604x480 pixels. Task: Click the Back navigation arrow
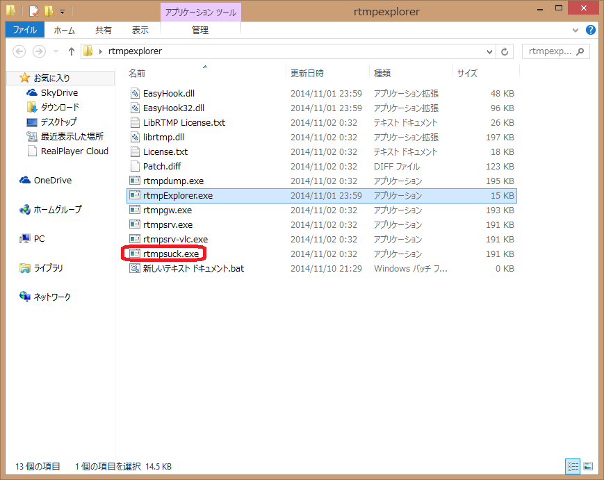click(19, 51)
